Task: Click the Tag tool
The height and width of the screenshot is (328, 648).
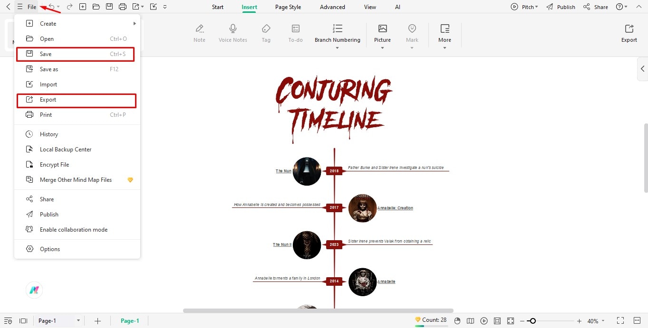Action: (266, 33)
